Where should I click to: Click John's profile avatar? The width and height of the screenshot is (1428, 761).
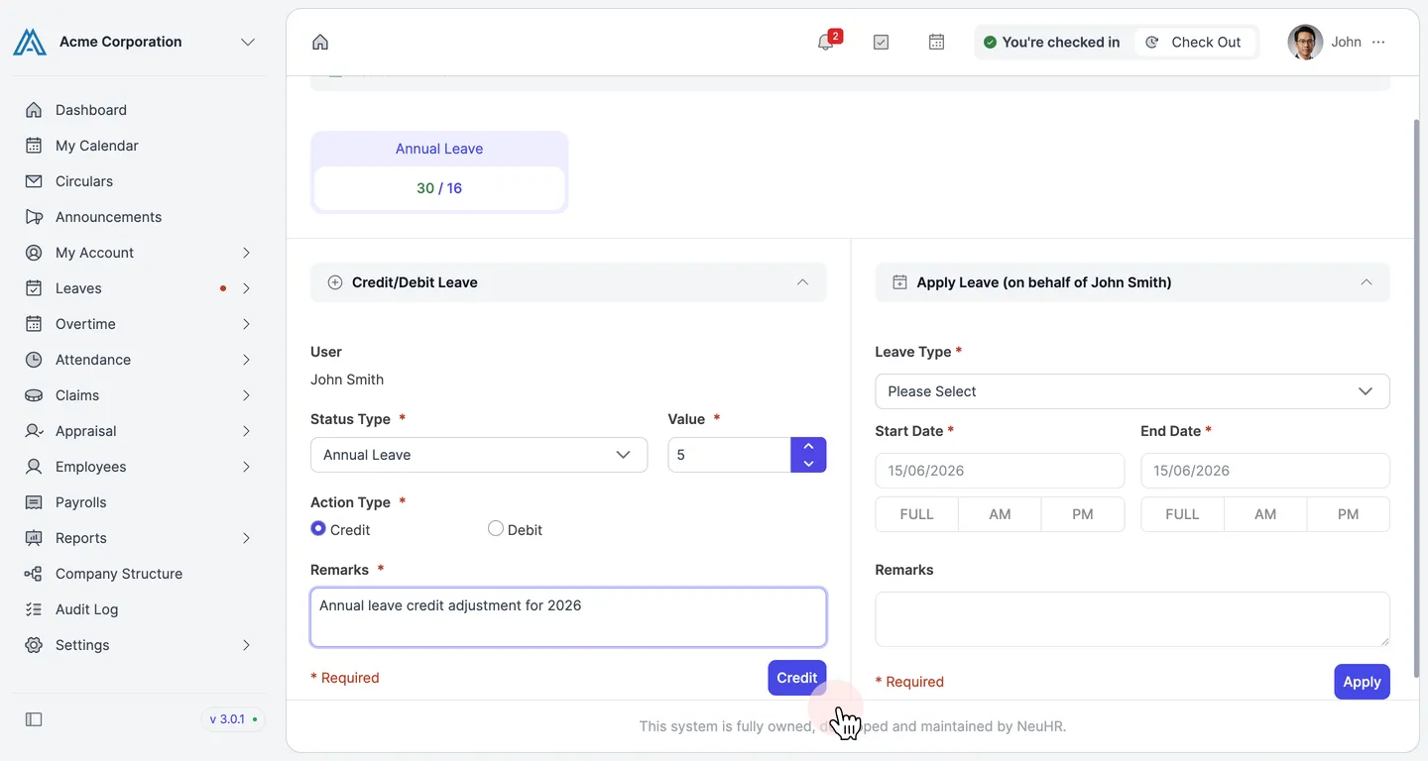(1305, 42)
